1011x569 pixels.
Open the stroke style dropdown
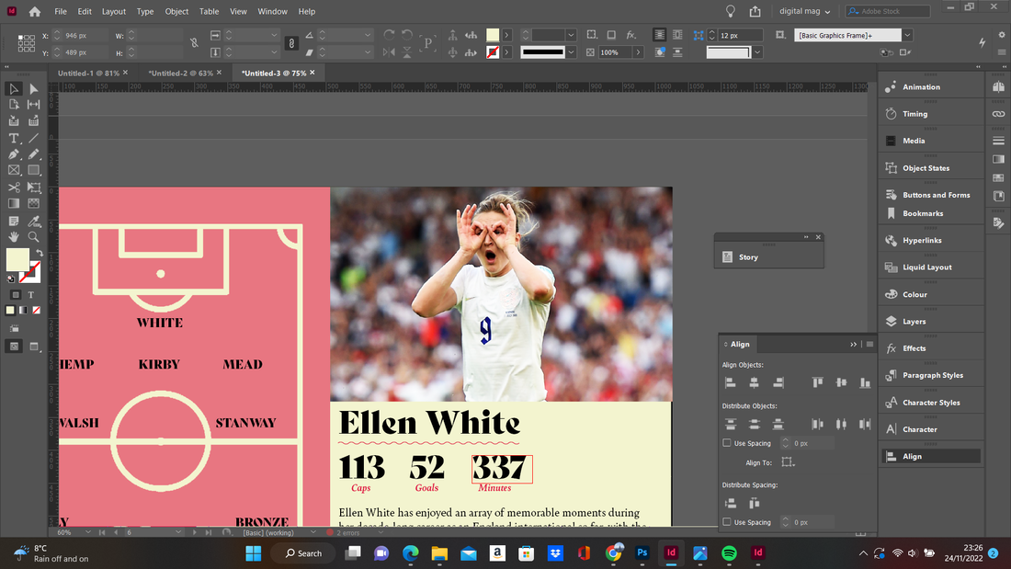click(x=571, y=52)
